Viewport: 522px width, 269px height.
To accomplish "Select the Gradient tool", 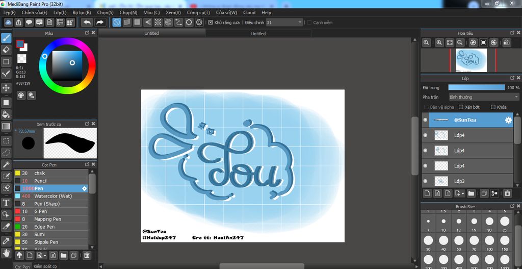I will tap(6, 127).
